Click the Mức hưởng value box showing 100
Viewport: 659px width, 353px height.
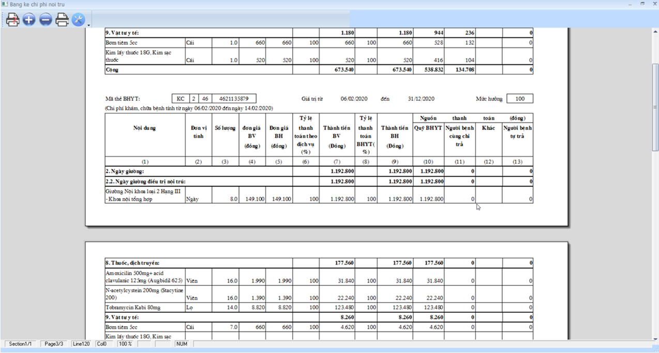520,99
